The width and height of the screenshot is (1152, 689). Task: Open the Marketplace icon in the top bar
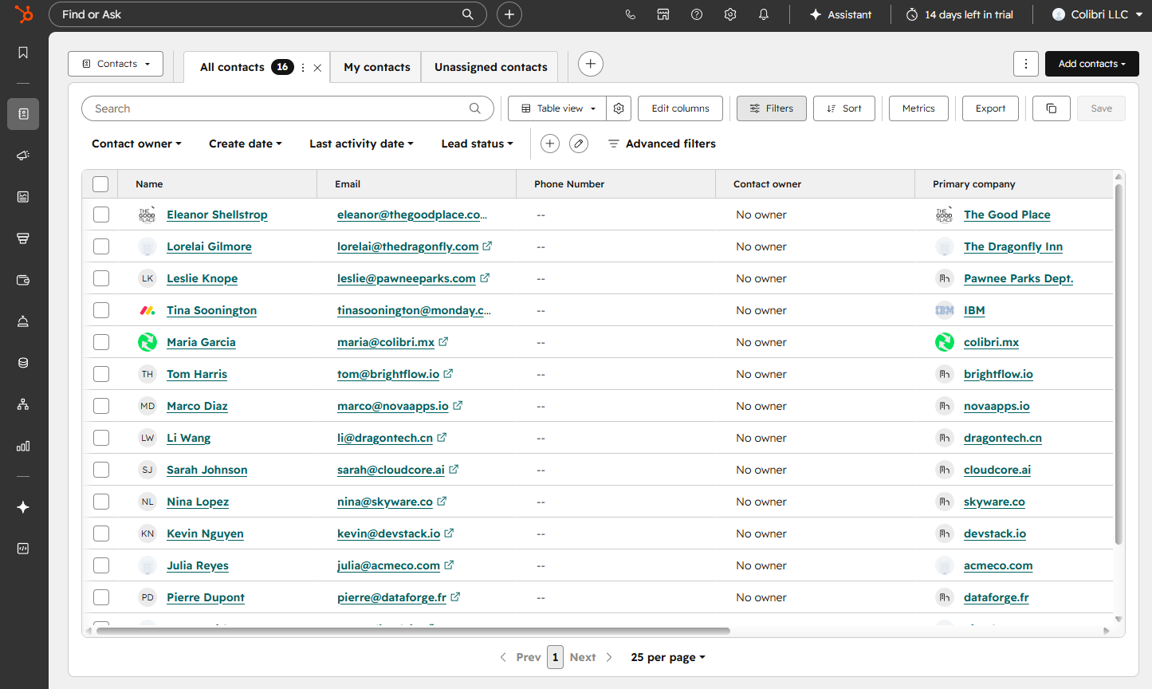click(663, 14)
